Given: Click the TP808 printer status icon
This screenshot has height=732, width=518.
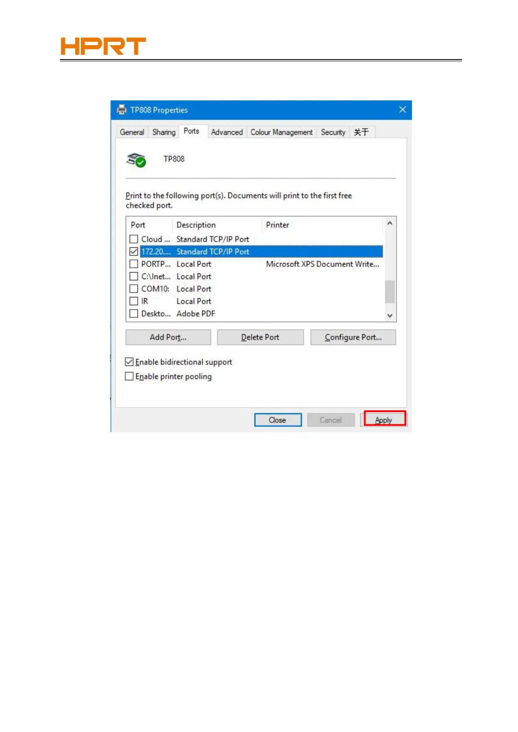Looking at the screenshot, I should coord(136,160).
